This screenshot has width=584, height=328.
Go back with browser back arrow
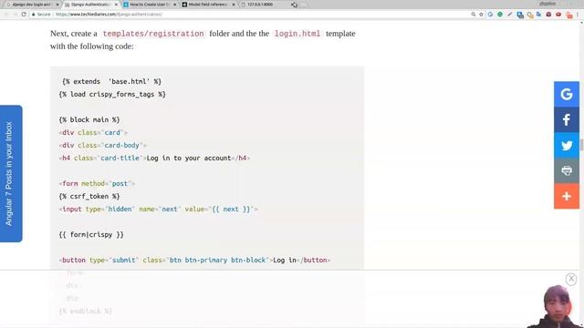click(6, 15)
